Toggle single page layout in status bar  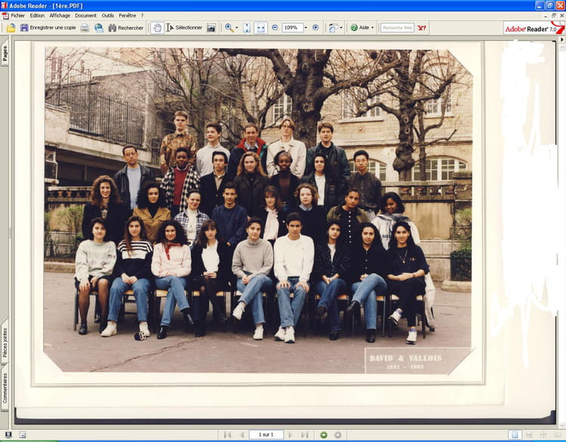click(514, 435)
